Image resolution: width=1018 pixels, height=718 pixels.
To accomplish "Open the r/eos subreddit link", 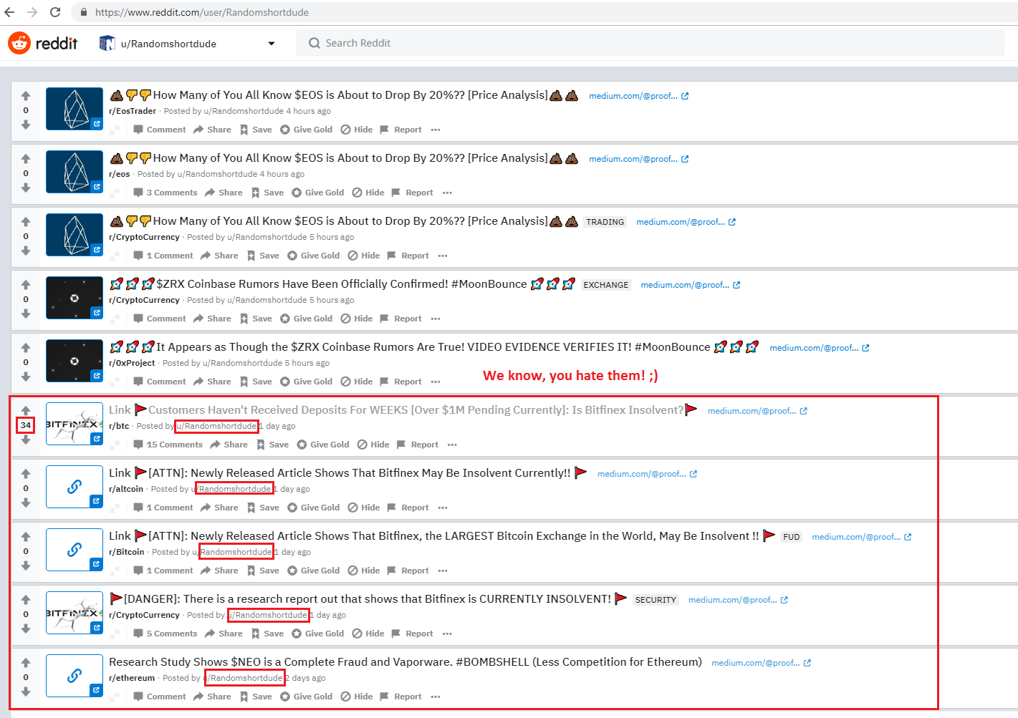I will (120, 174).
